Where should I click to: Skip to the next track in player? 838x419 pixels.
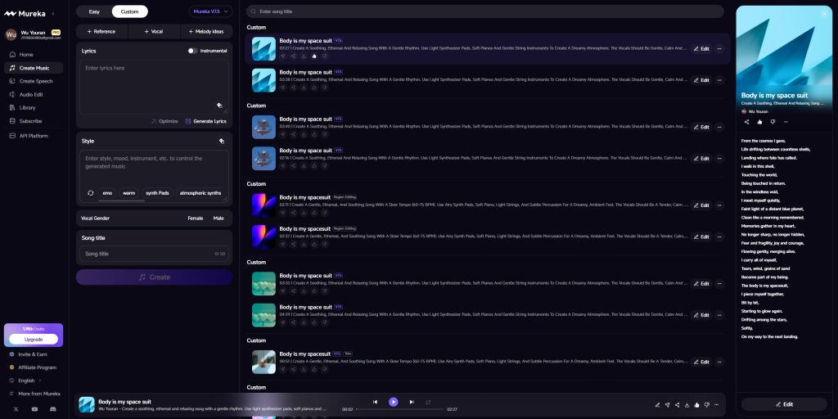pos(412,402)
